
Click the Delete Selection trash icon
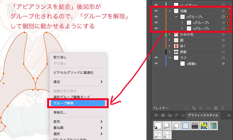[x=223, y=108]
